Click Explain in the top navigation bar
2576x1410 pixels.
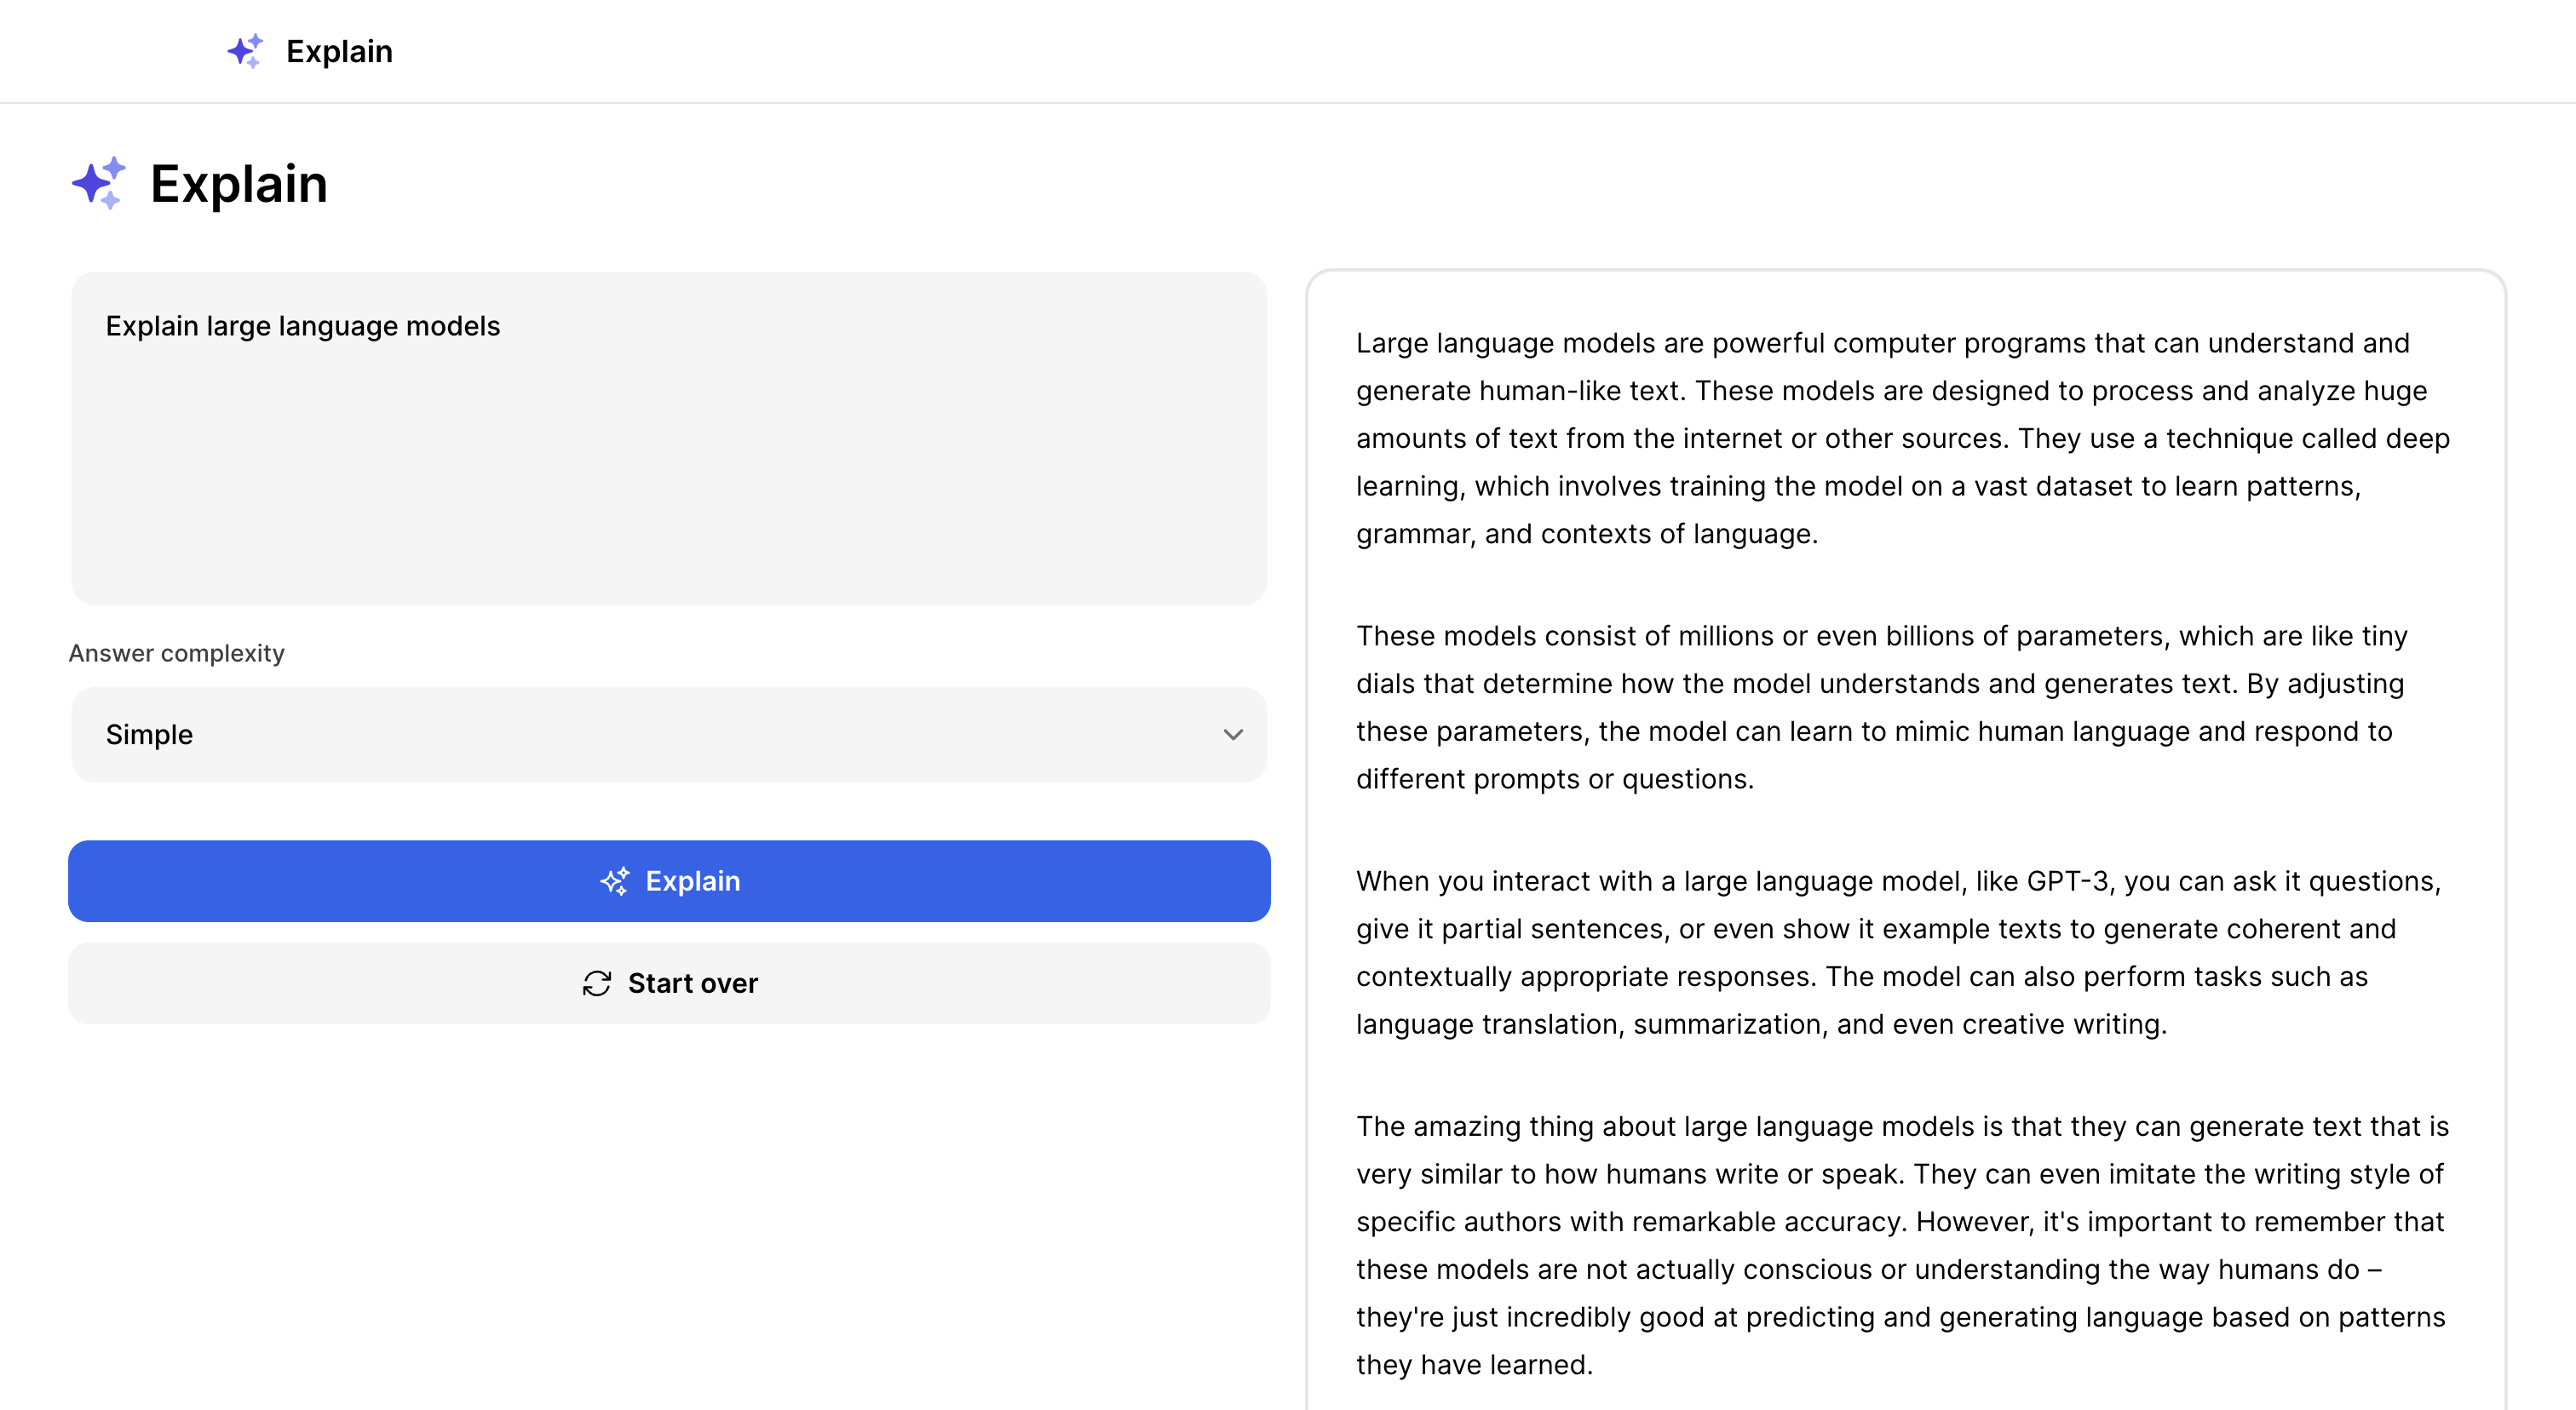tap(339, 50)
